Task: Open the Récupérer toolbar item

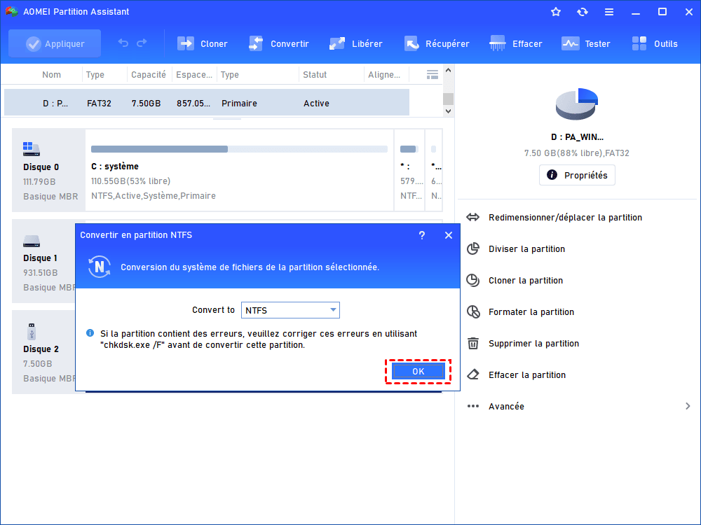Action: [437, 43]
